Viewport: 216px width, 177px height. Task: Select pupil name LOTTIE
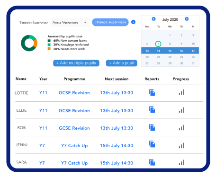coord(21,93)
